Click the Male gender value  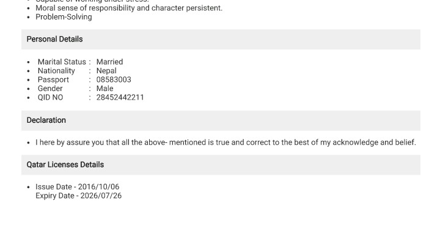tap(105, 89)
